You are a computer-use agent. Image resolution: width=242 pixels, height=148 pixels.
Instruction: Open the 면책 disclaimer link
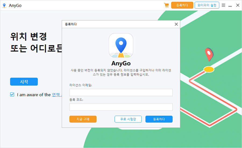point(57,95)
